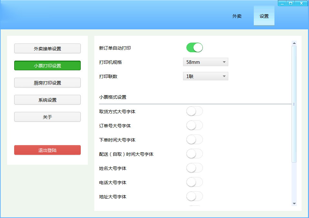Enable 订单号大号字体 switch

click(x=194, y=125)
